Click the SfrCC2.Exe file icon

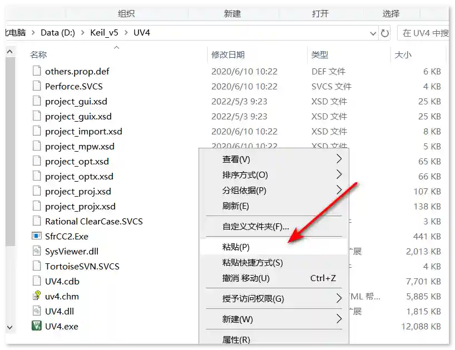(37, 236)
